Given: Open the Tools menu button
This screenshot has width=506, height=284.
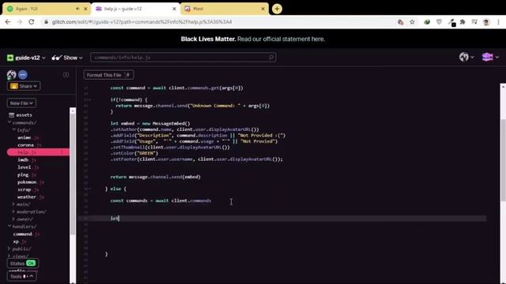Looking at the screenshot, I should (21, 276).
